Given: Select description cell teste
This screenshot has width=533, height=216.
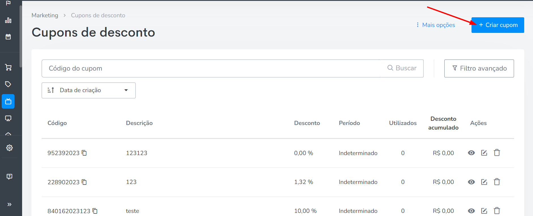Looking at the screenshot, I should [133, 211].
